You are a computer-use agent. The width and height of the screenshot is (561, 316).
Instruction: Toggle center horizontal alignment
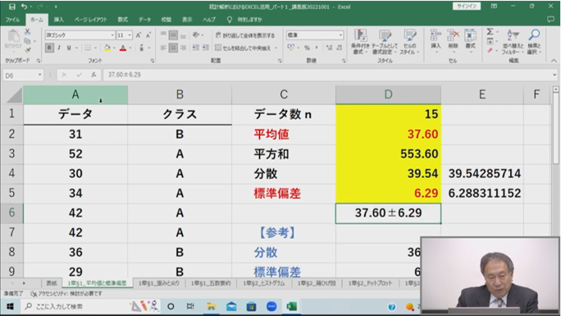click(173, 48)
